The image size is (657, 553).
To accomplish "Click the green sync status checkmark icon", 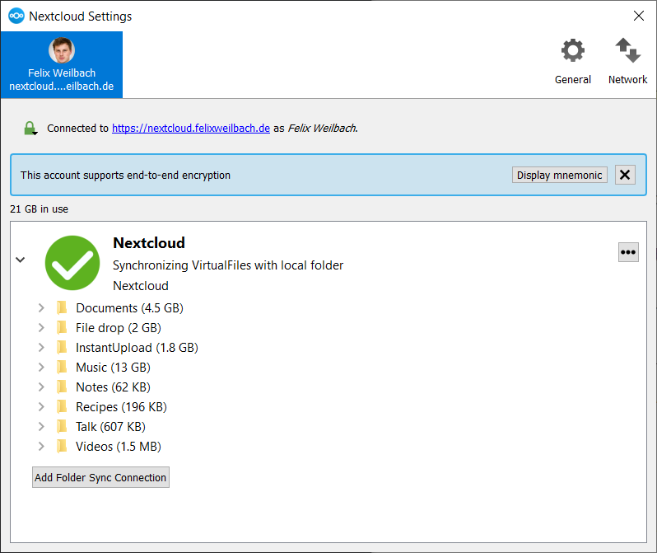I will tap(72, 262).
